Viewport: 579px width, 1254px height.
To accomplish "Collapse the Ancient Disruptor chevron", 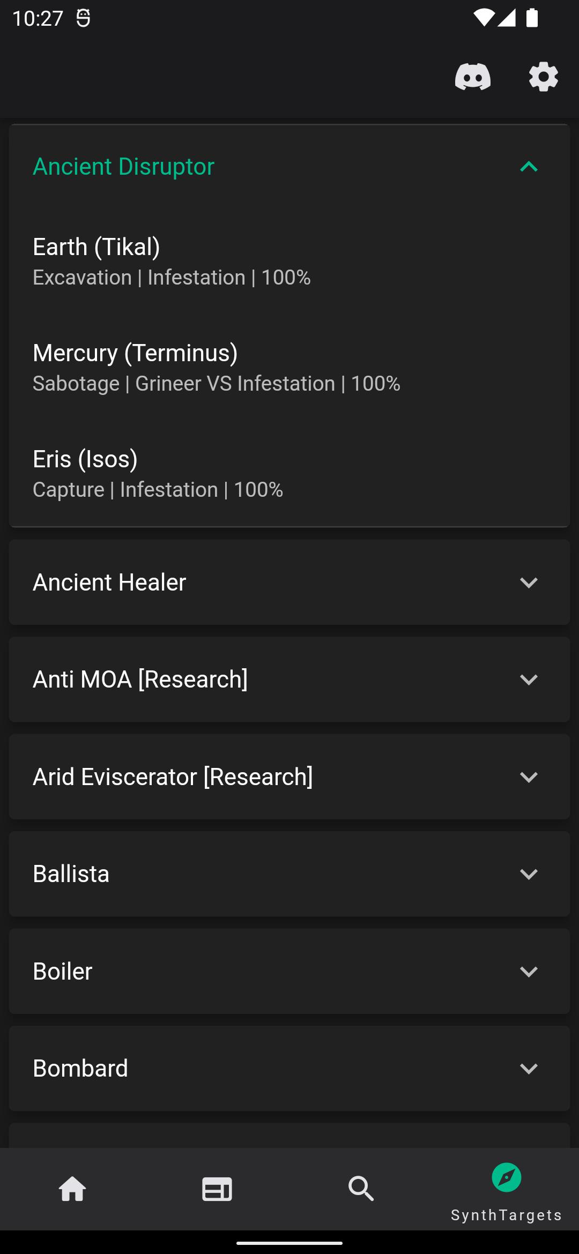I will (x=529, y=167).
